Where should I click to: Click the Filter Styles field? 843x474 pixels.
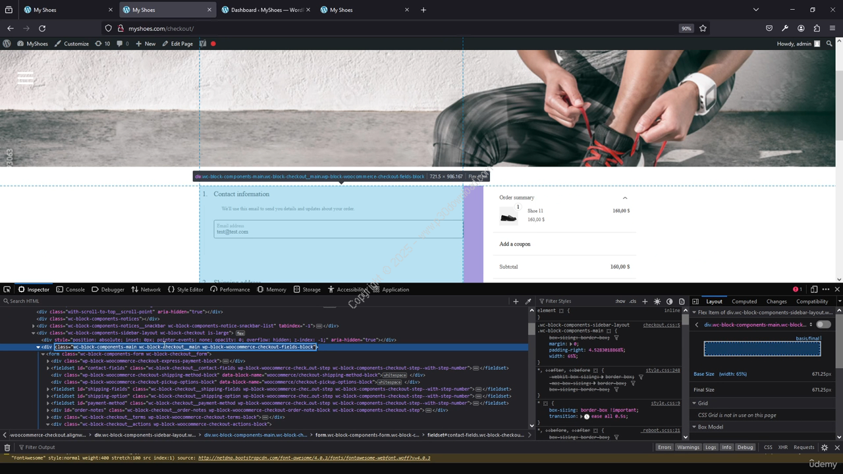click(573, 301)
